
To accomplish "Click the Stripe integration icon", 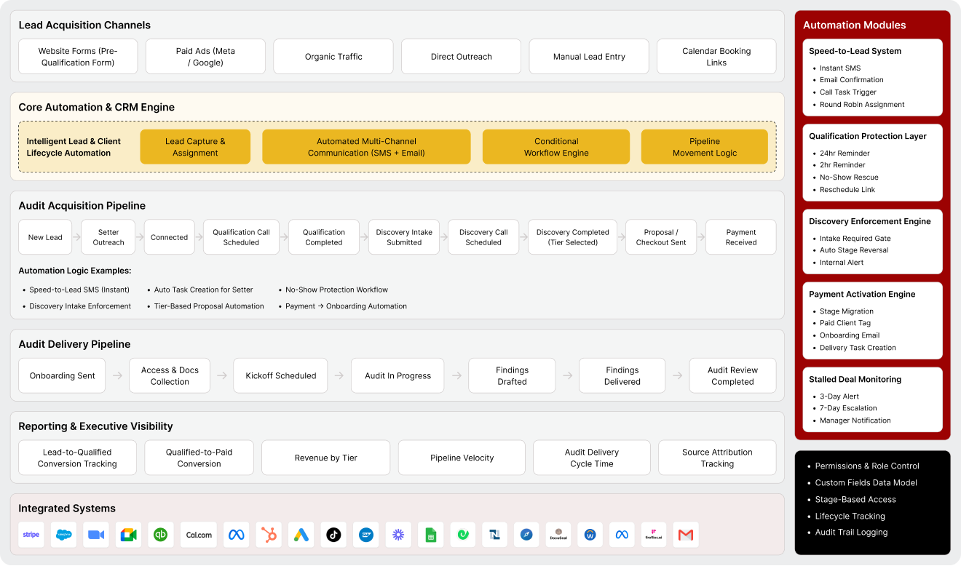I will coord(31,535).
